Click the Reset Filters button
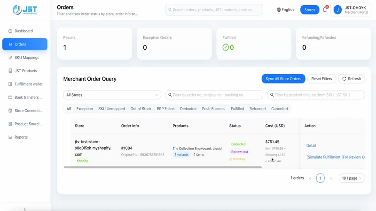The image size is (376, 211). click(x=321, y=79)
